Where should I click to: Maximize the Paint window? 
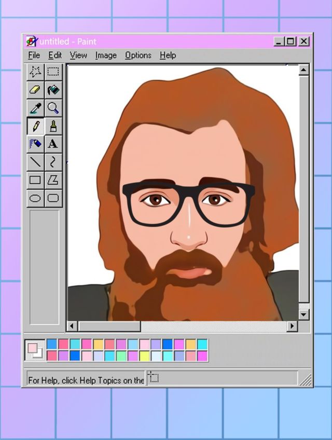click(291, 42)
